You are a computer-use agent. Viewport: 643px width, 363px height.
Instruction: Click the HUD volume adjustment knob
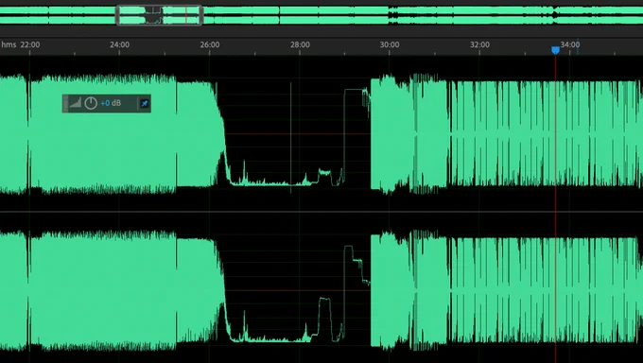pyautogui.click(x=91, y=103)
